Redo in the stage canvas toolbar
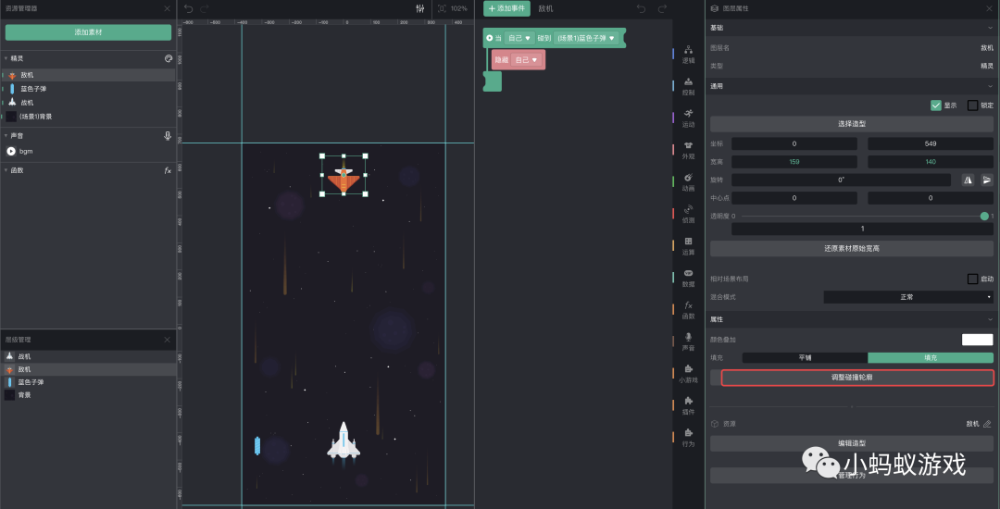The image size is (1000, 509). [x=204, y=8]
